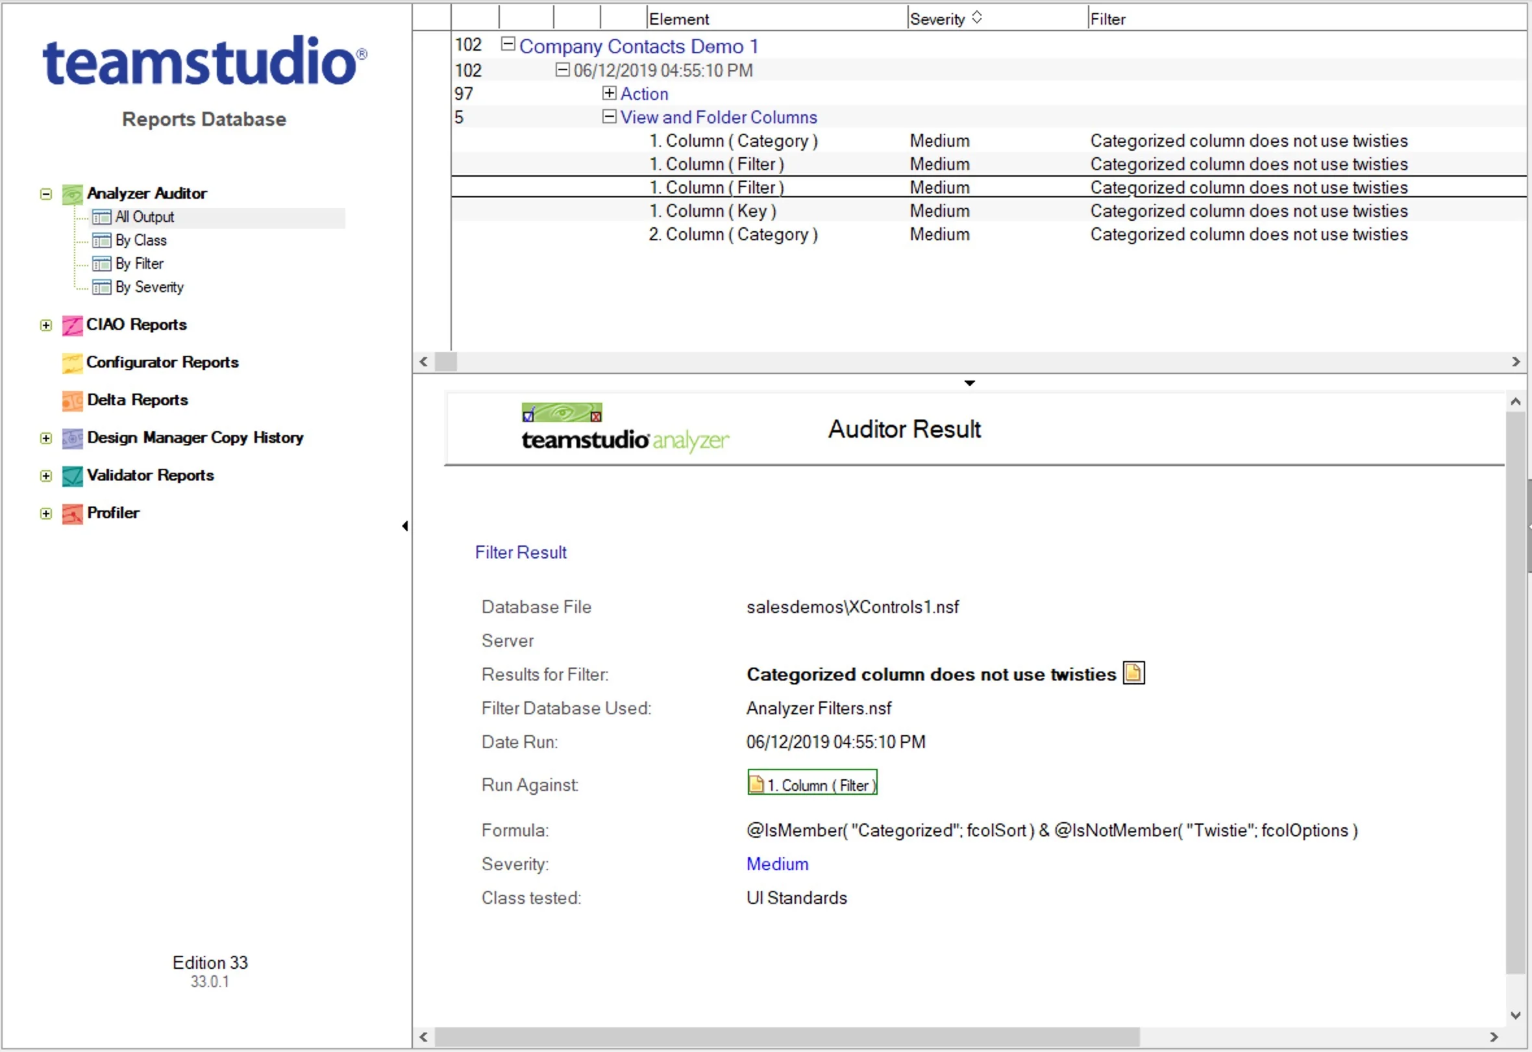Click the All Output view icon
1532x1052 pixels.
[101, 217]
